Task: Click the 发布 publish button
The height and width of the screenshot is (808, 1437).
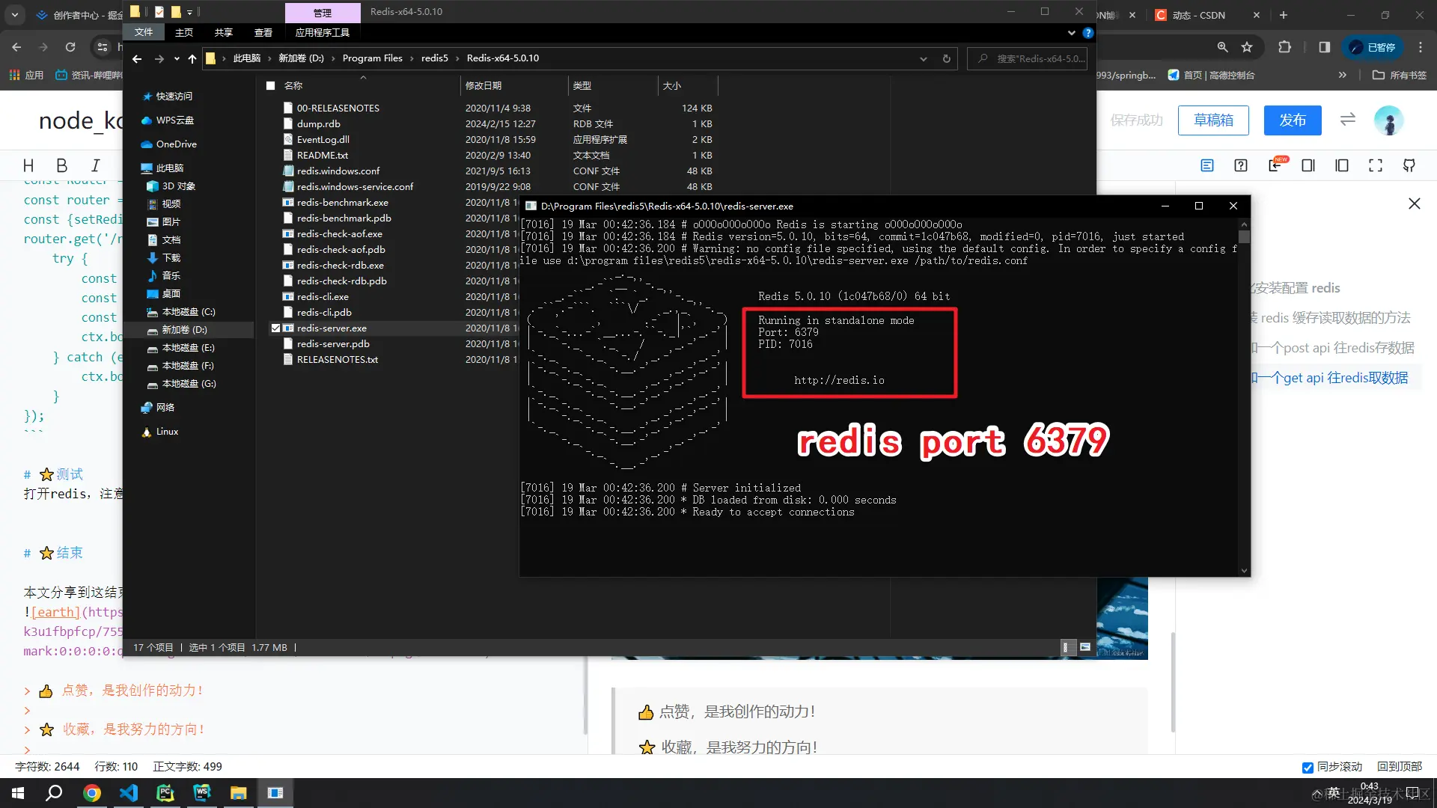Action: (1293, 120)
